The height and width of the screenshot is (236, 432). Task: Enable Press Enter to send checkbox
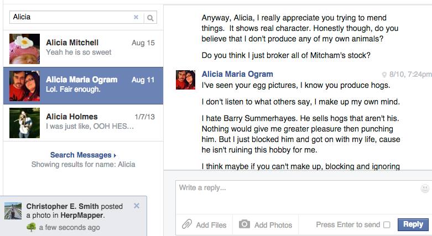tap(387, 225)
